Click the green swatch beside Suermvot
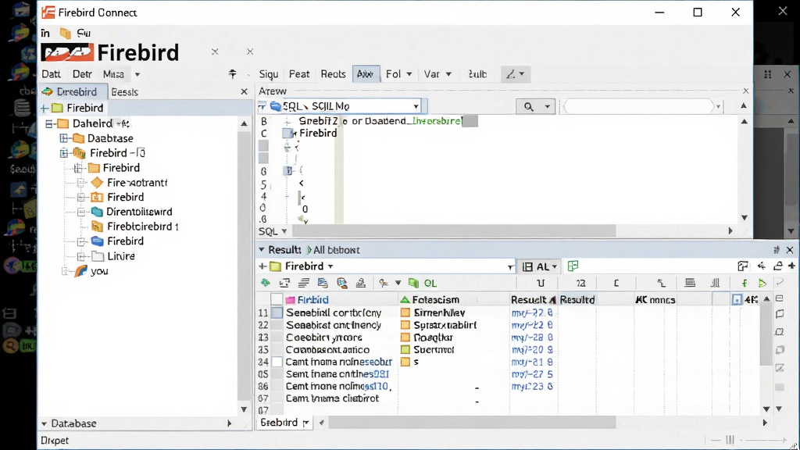 (x=405, y=349)
